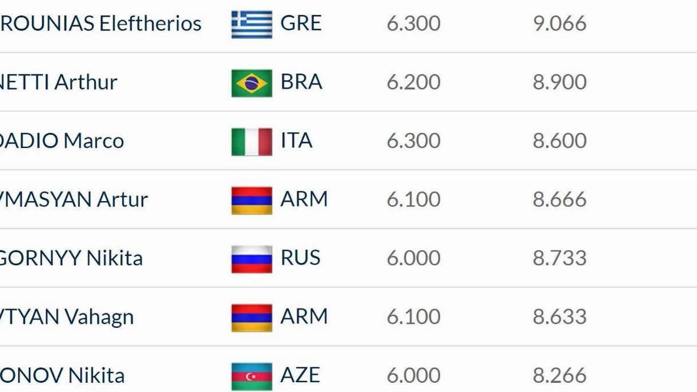Click the AZE country code
Screen dimensions: 697x392
tap(299, 376)
